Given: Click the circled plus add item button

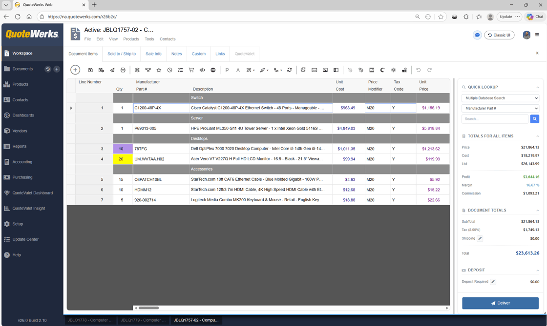Looking at the screenshot, I should [x=75, y=70].
